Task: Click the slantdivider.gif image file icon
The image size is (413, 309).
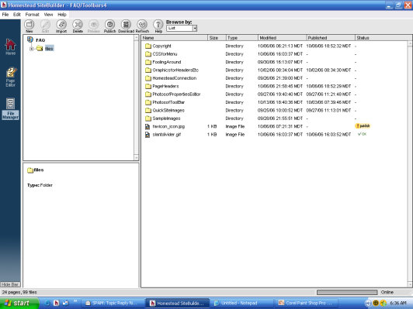Action: tap(147, 135)
